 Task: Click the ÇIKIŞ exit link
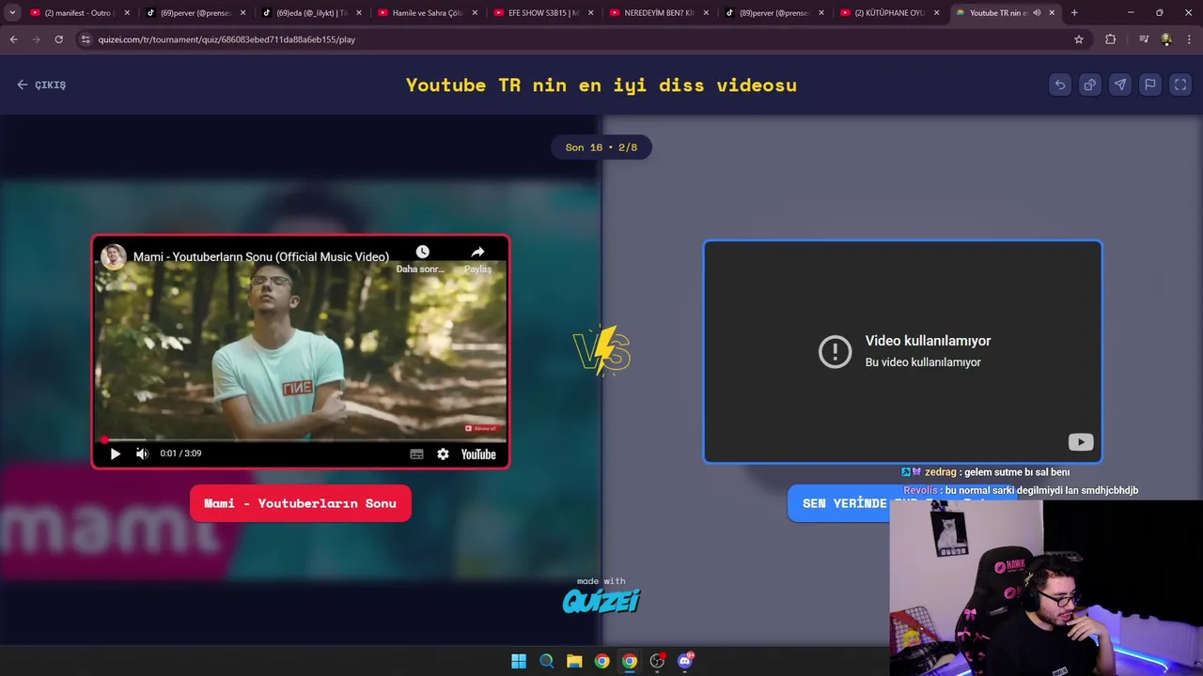41,84
